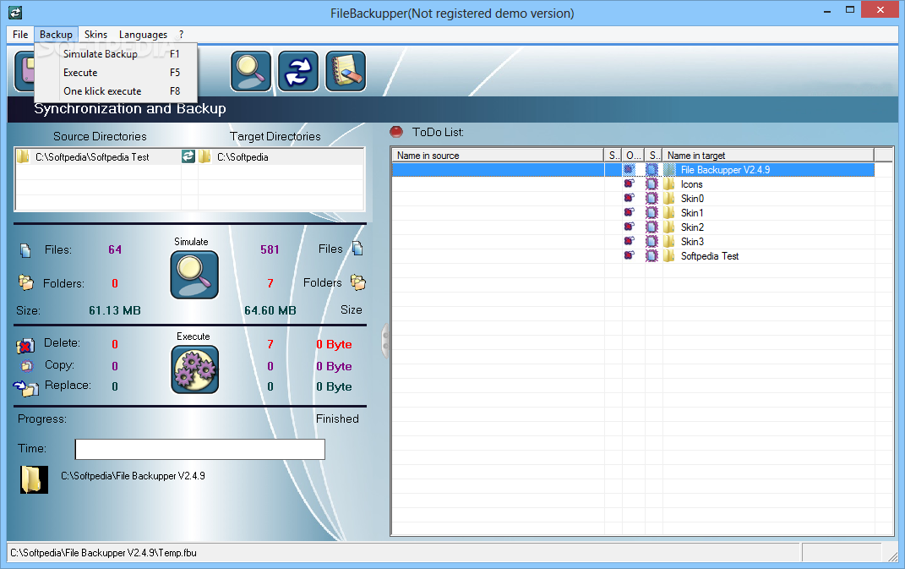
Task: Click the target Folders icon
Action: click(358, 282)
